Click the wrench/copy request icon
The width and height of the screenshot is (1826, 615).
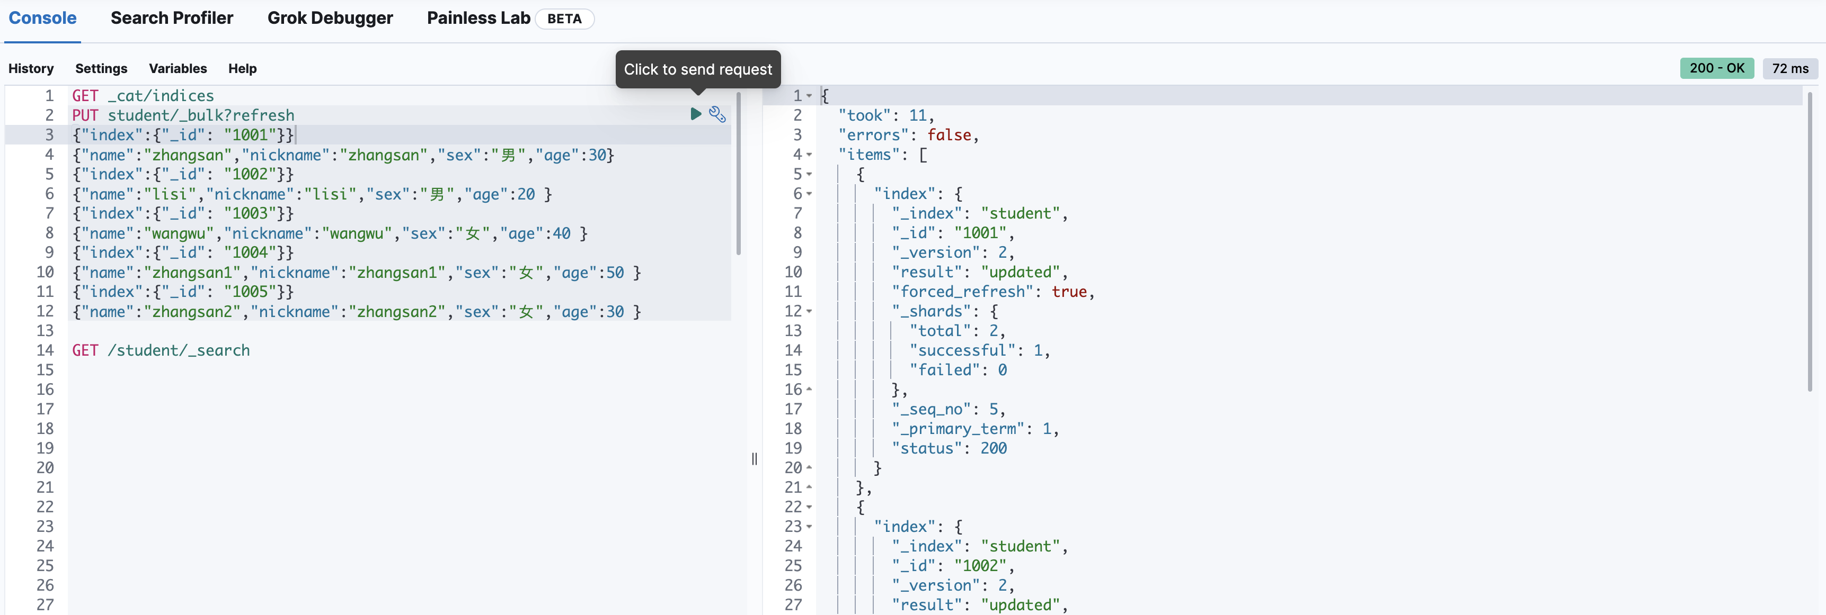tap(720, 114)
